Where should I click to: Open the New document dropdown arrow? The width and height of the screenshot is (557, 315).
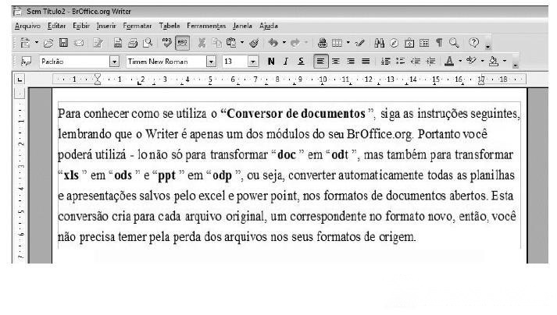click(x=36, y=43)
